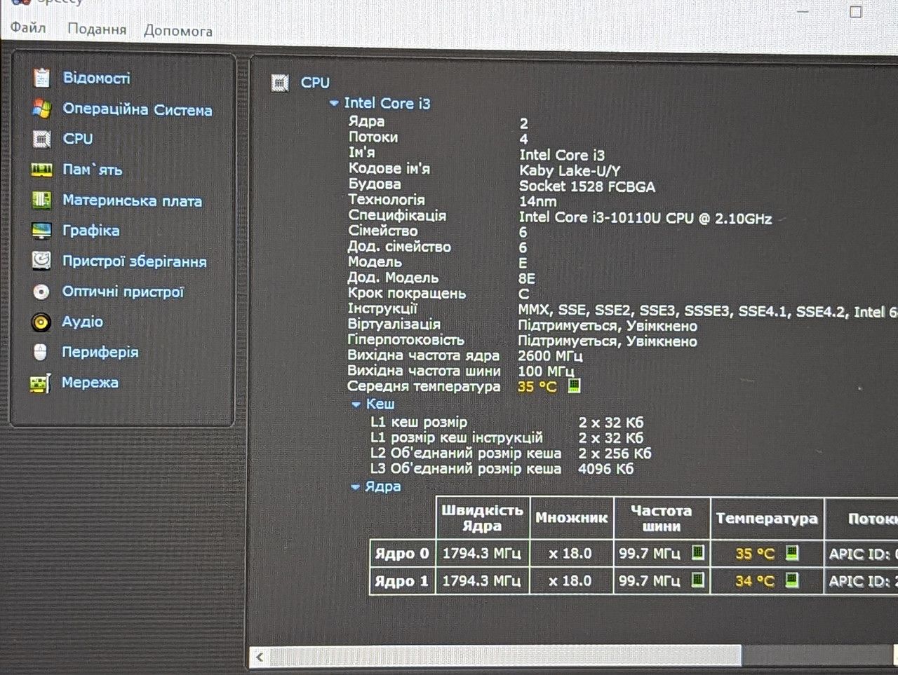The height and width of the screenshot is (675, 898).
Task: Select the Ядро 1 row label
Action: 402,580
